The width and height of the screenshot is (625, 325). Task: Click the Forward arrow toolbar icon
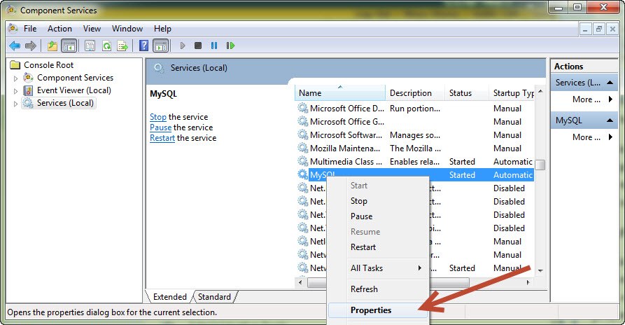(x=31, y=46)
